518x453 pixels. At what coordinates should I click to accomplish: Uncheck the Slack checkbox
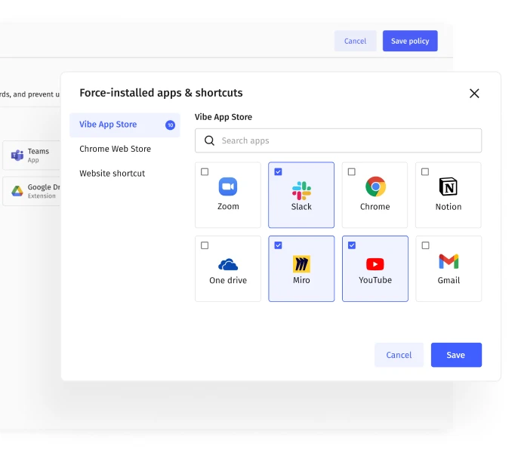point(278,172)
